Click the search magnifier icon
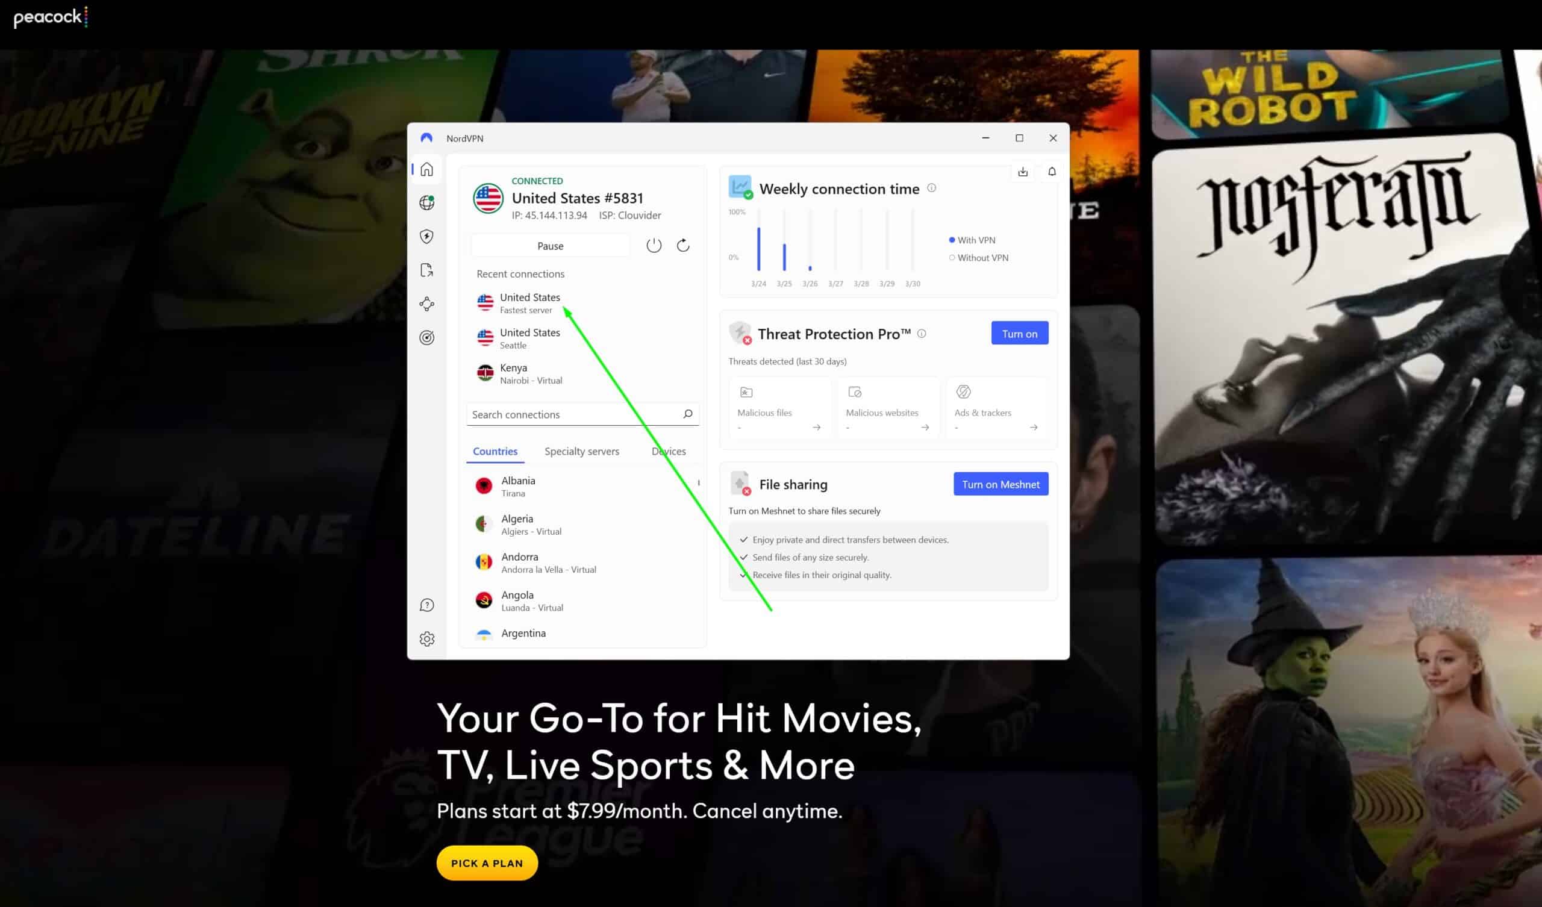The height and width of the screenshot is (907, 1542). coord(688,414)
